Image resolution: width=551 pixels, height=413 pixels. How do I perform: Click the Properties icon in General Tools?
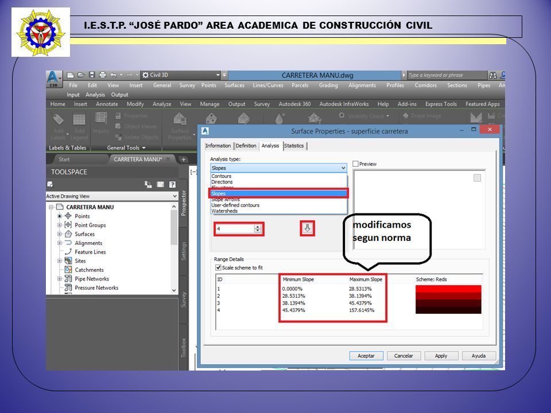pos(118,116)
